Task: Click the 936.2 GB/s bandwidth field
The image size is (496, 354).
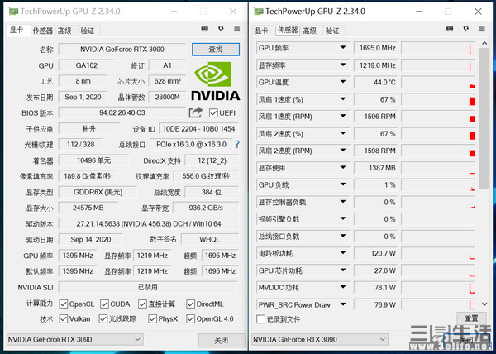Action: click(206, 208)
